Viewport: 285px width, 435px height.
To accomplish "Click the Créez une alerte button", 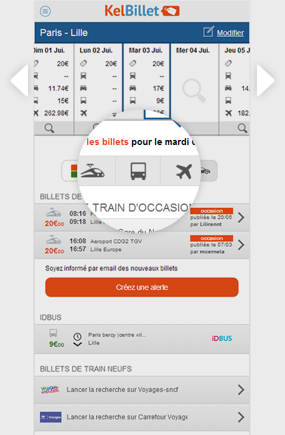I will [142, 287].
